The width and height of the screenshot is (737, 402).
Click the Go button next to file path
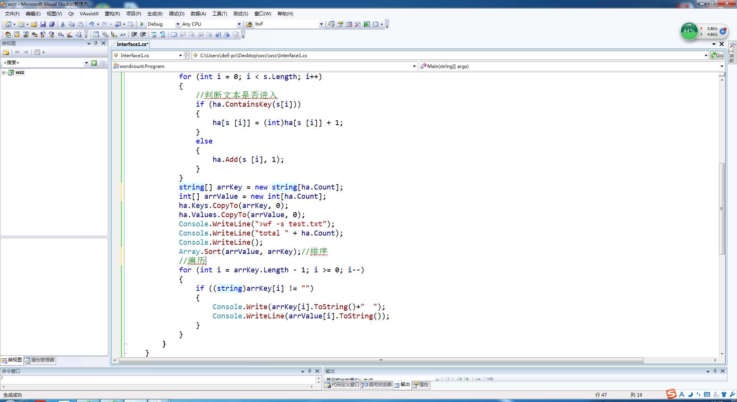tap(717, 55)
